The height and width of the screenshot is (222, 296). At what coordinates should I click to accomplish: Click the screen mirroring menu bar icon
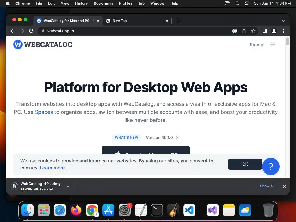227,3
